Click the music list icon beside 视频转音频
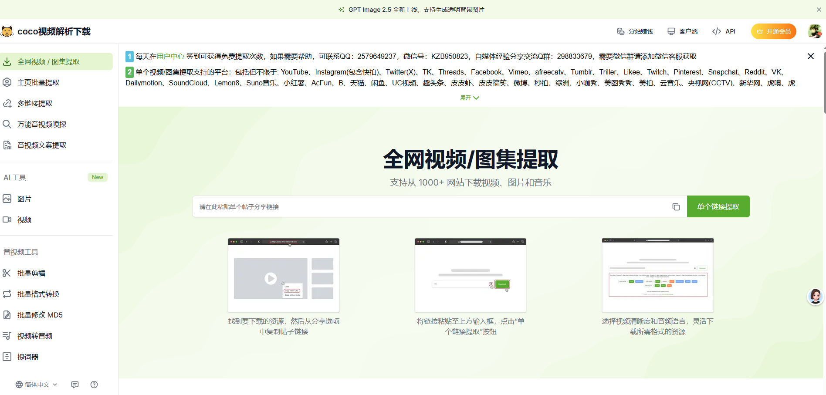Viewport: 826px width, 395px height. [7, 336]
